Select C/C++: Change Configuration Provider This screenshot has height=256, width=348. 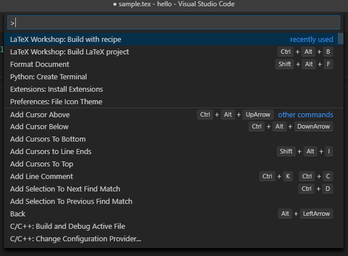pyautogui.click(x=75, y=239)
